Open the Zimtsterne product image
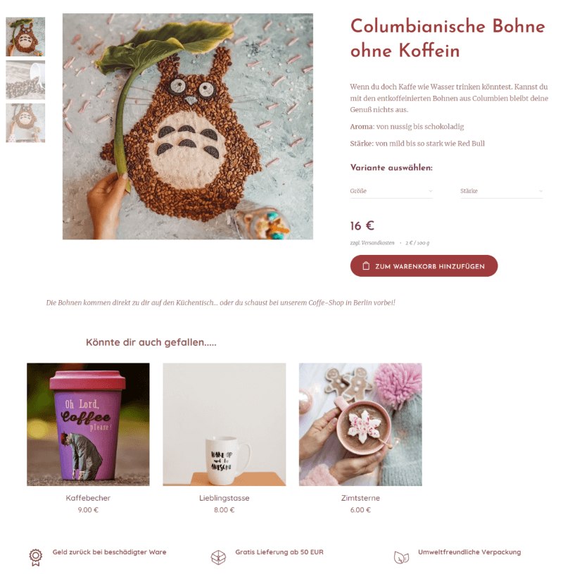Image resolution: width=563 pixels, height=574 pixels. [360, 425]
